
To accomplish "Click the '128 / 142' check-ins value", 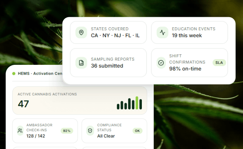I will click(36, 136).
